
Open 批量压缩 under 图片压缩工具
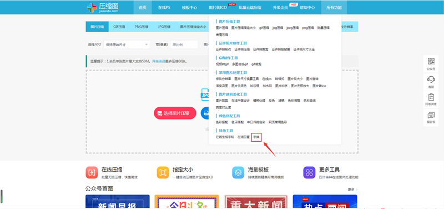pos(324,28)
